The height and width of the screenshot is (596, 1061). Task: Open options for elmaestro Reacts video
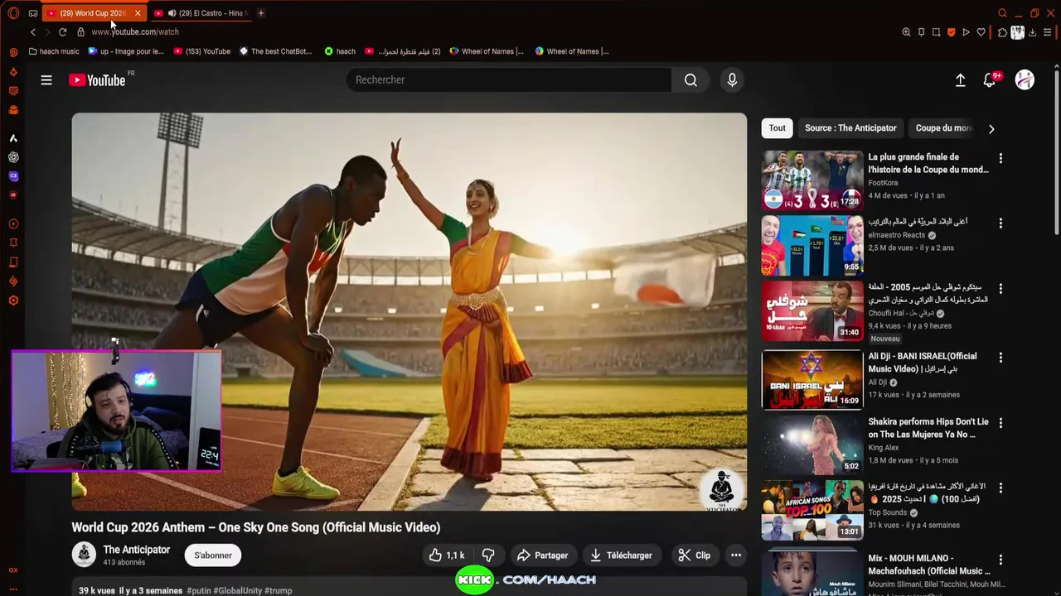(1000, 223)
